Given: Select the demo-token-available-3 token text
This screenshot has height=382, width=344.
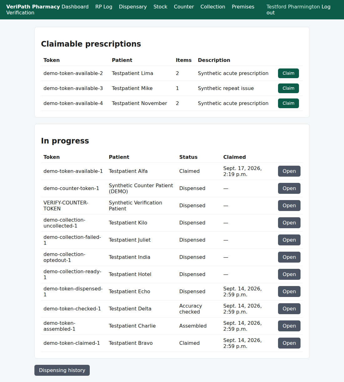Looking at the screenshot, I should 73,88.
